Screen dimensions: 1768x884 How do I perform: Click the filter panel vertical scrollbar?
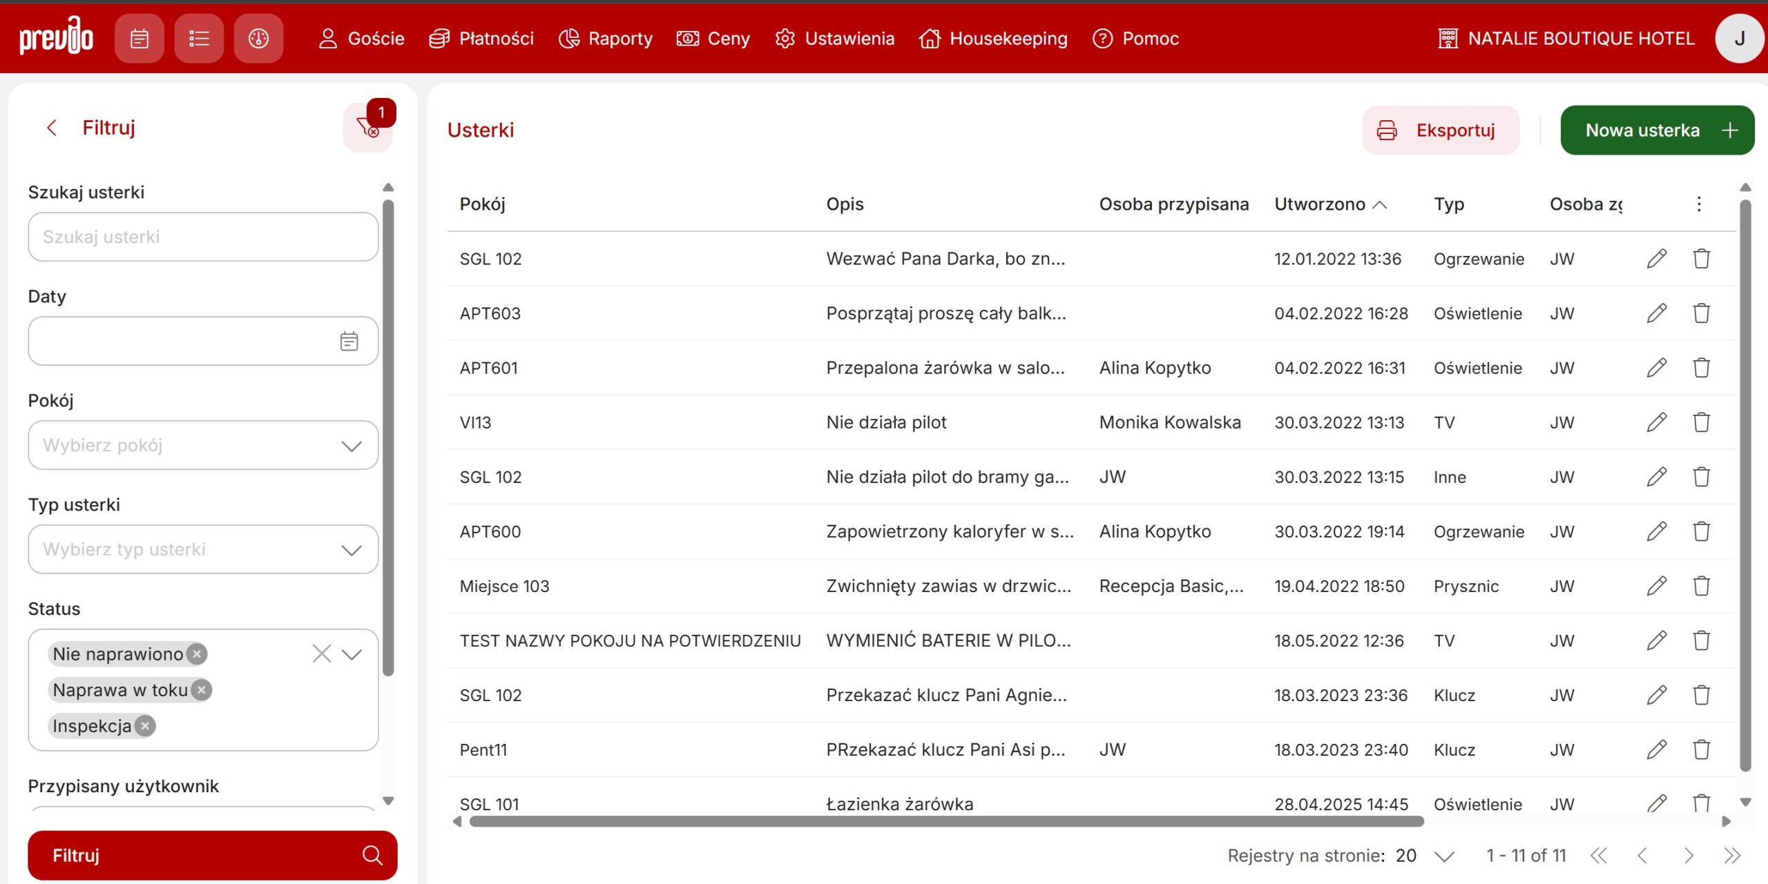tap(388, 438)
